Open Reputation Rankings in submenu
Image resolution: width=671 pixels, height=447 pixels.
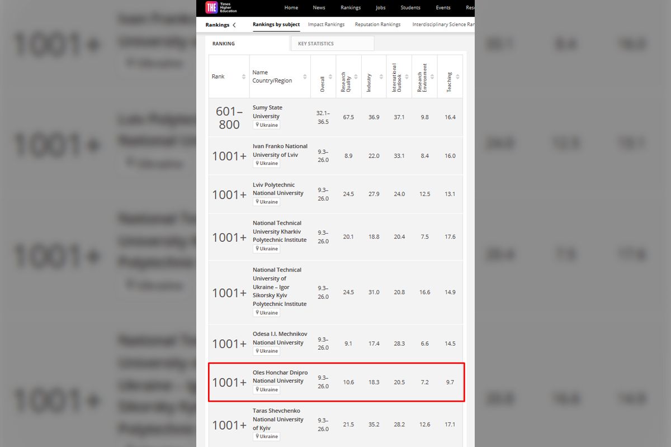pos(377,25)
